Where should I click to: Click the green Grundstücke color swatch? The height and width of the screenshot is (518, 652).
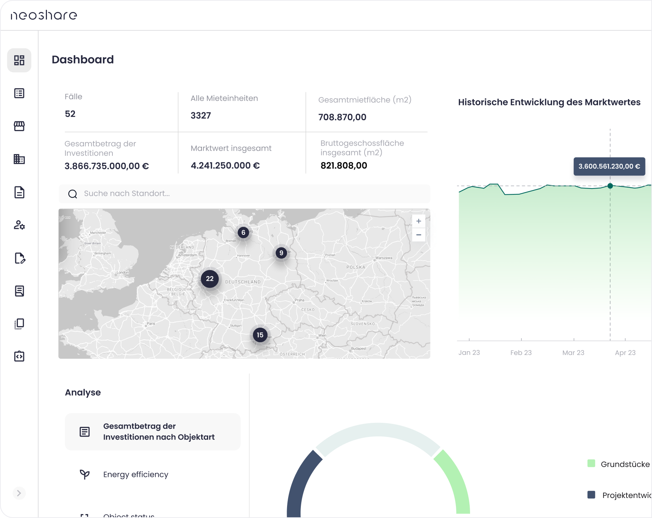pos(592,464)
